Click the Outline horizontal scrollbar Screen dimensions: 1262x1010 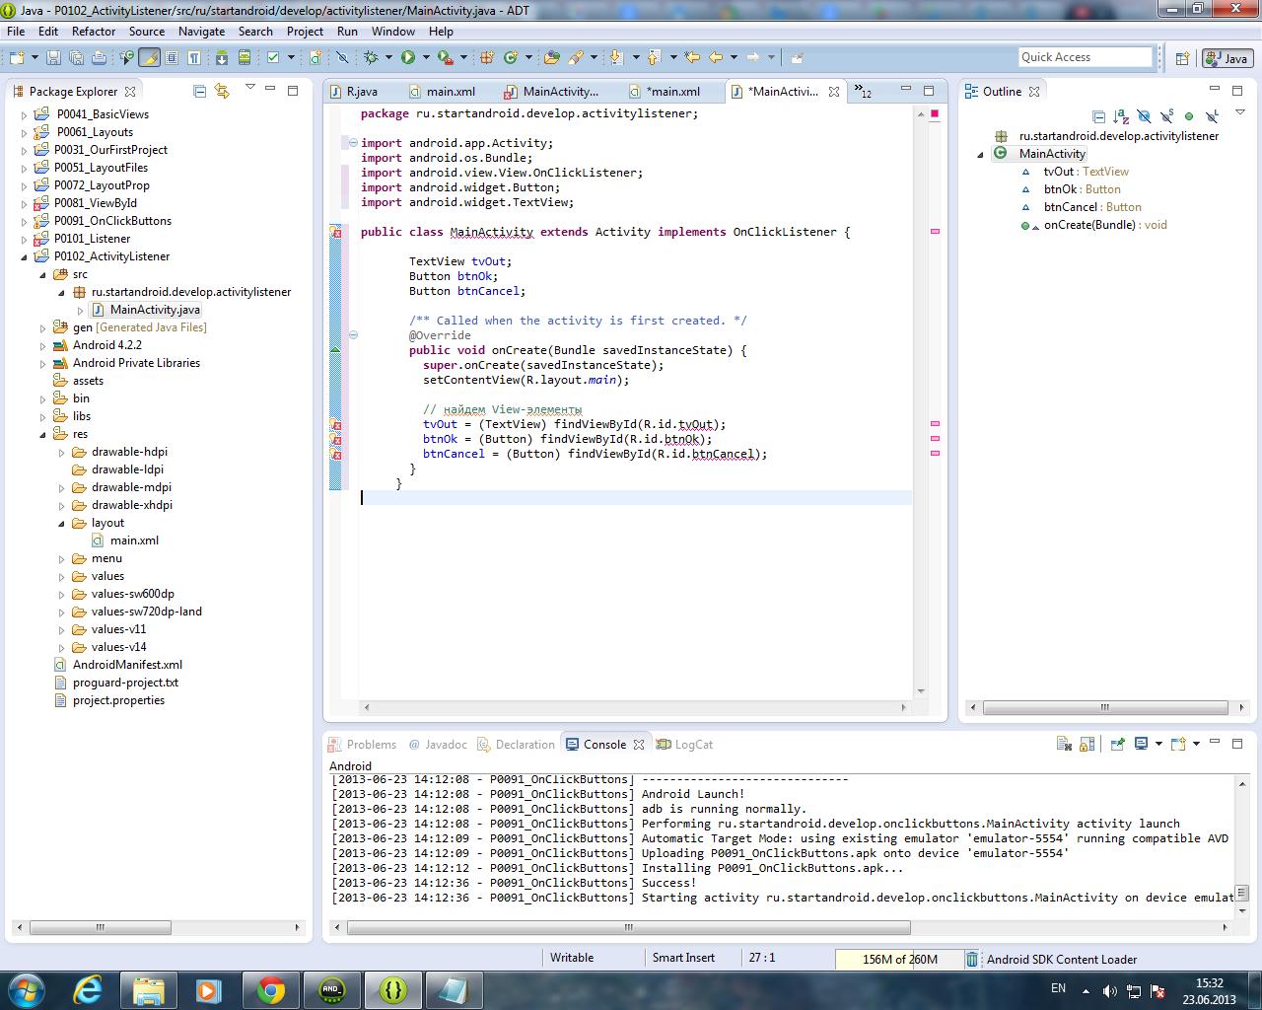[1105, 707]
